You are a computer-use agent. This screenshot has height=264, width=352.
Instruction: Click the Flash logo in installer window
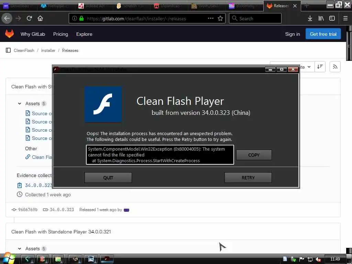103,104
